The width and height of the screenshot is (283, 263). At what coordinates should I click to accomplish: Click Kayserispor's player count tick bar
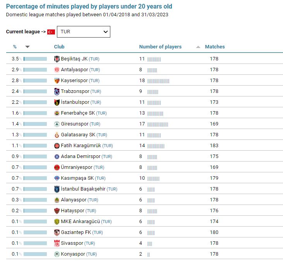[x=158, y=81]
